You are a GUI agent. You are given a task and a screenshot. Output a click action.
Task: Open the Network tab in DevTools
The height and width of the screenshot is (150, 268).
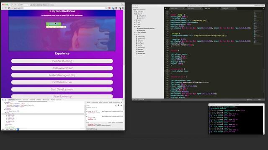pos(19,100)
